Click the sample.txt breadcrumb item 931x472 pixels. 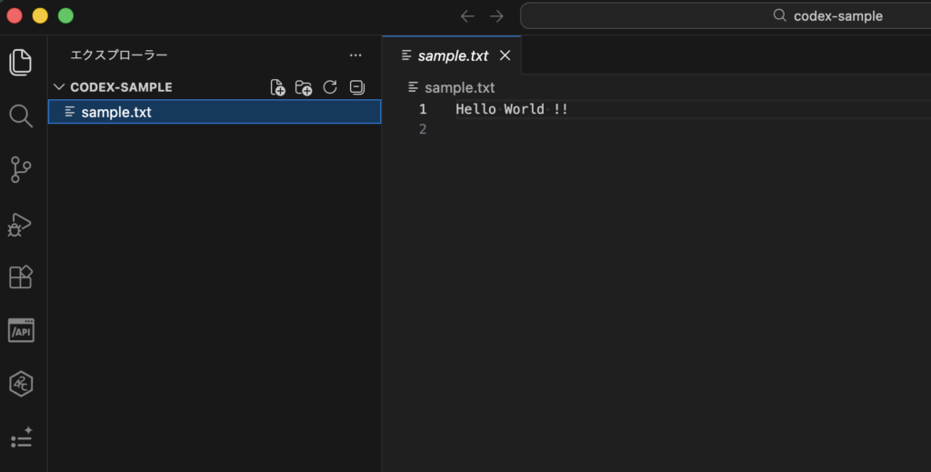click(459, 87)
